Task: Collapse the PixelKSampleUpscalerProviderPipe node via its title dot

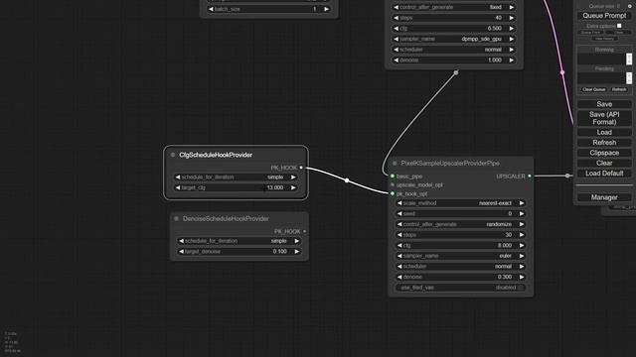Action: click(x=395, y=163)
